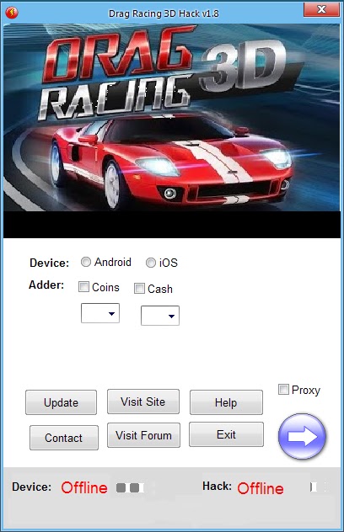Click the Exit button
The width and height of the screenshot is (344, 532).
(x=227, y=434)
